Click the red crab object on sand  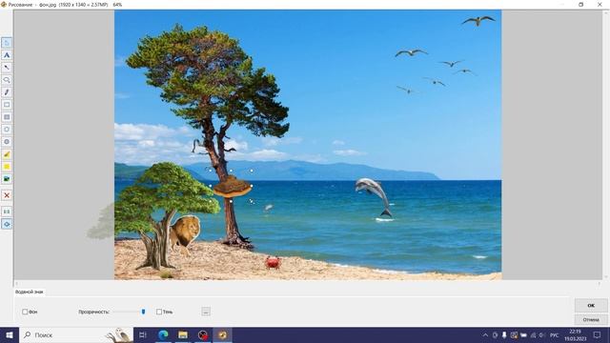tap(274, 263)
